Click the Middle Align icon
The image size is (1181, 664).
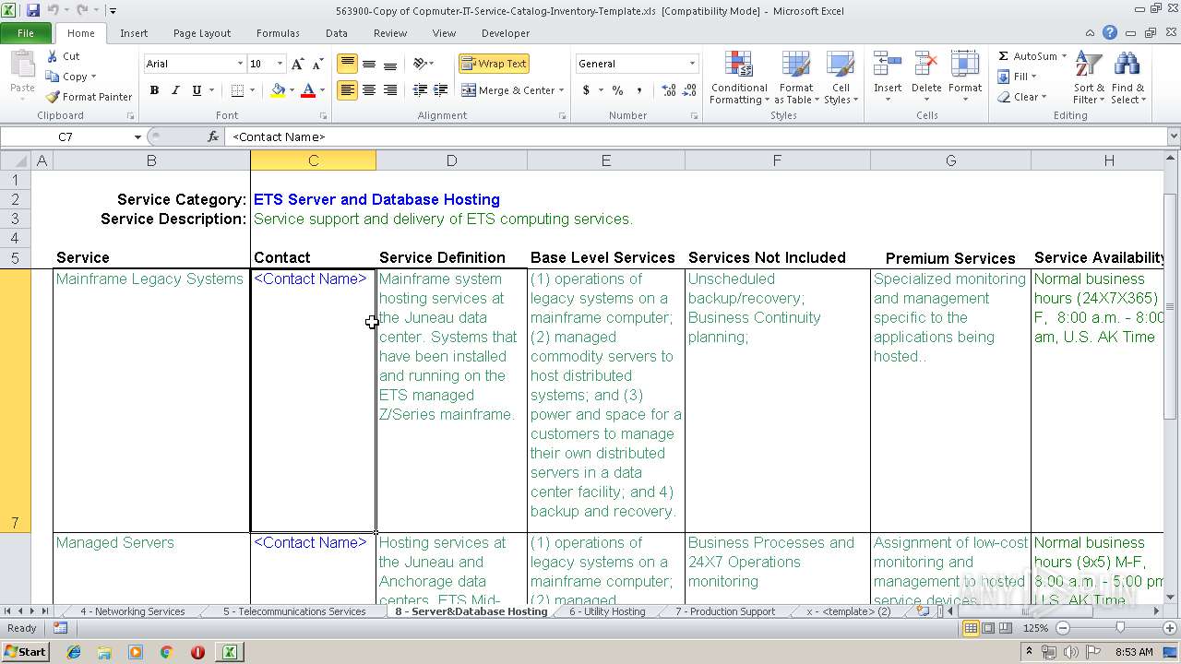[x=369, y=64]
